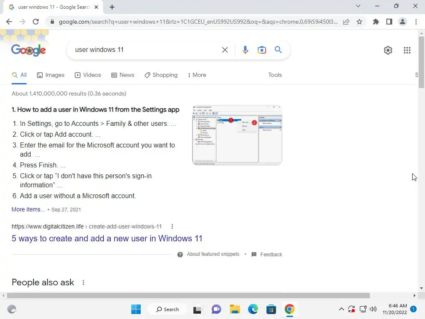Bookmark this page with the star icon
Screen dimensions: 425x319
[359, 22]
